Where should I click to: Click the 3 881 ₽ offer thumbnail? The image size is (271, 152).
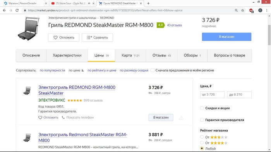[27, 138]
